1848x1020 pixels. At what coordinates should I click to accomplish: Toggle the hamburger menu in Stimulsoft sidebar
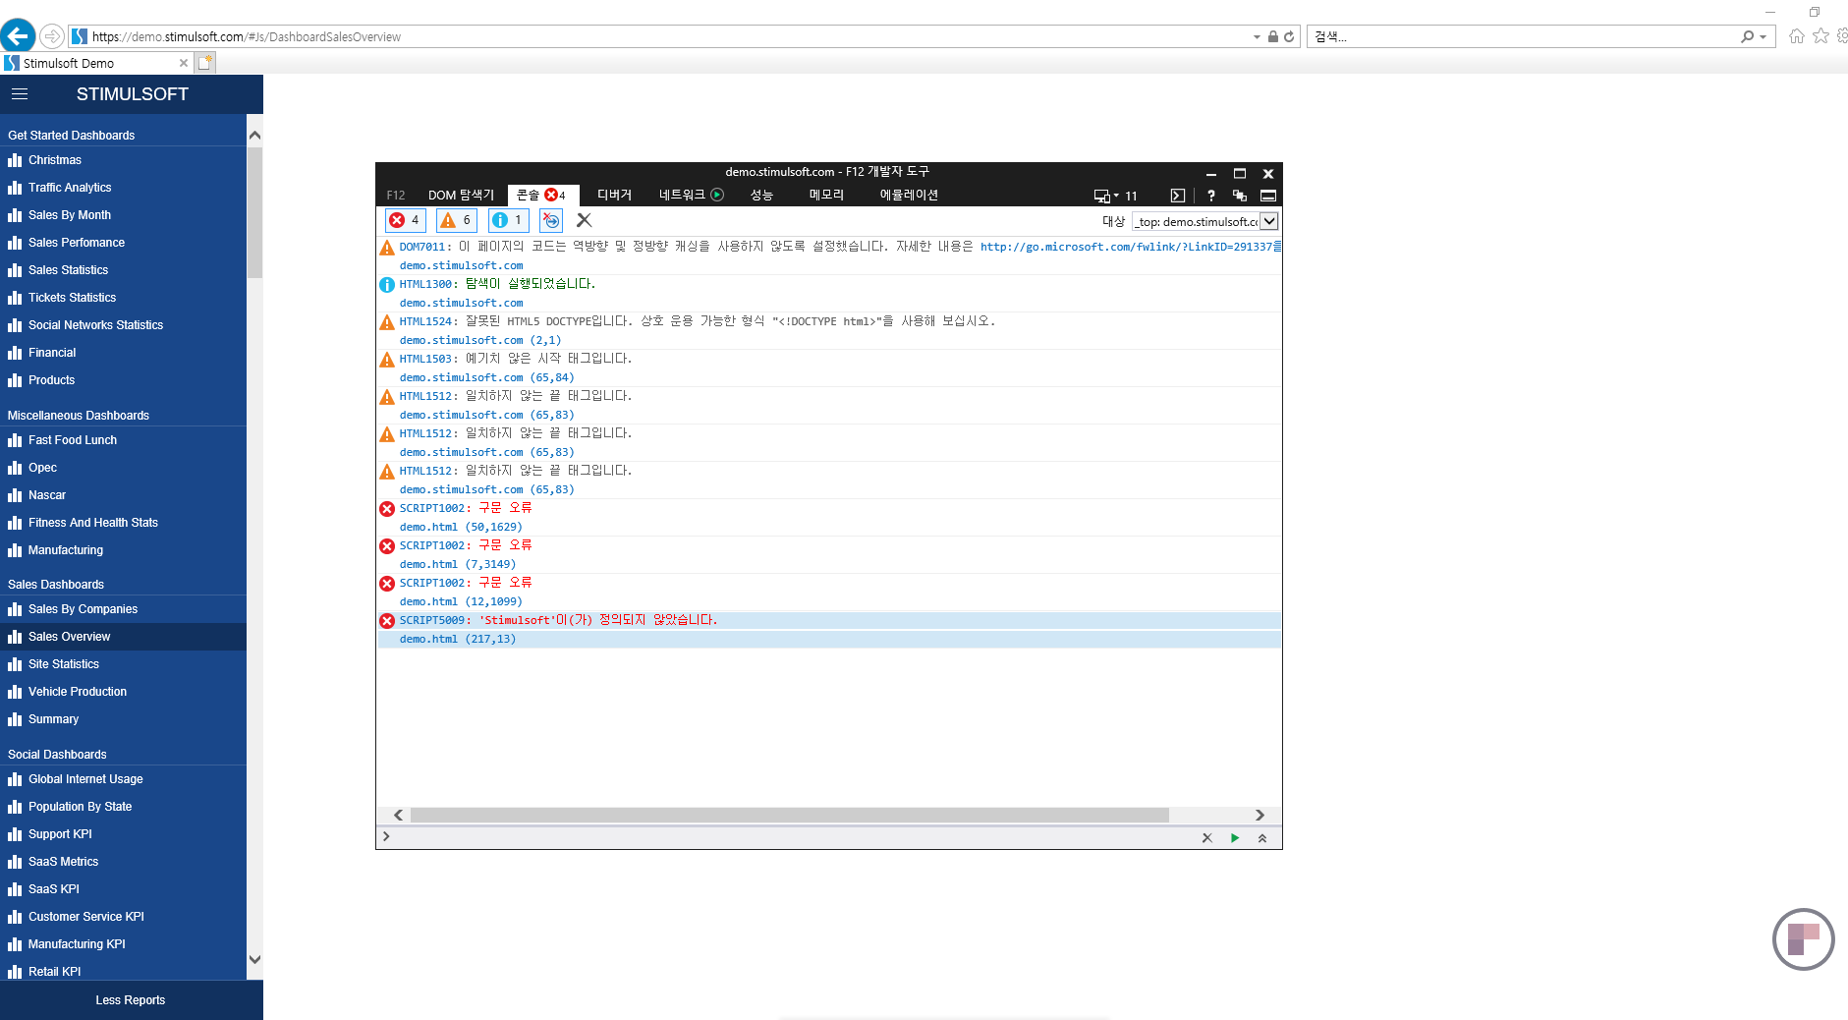20,94
